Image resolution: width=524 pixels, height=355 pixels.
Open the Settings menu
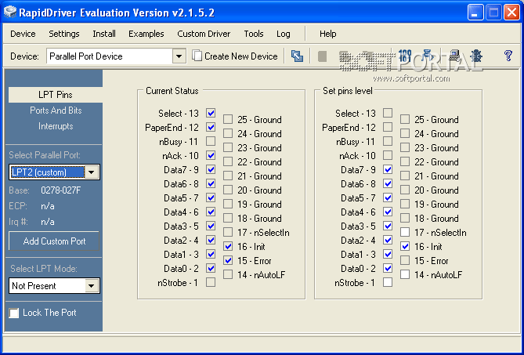tap(63, 34)
